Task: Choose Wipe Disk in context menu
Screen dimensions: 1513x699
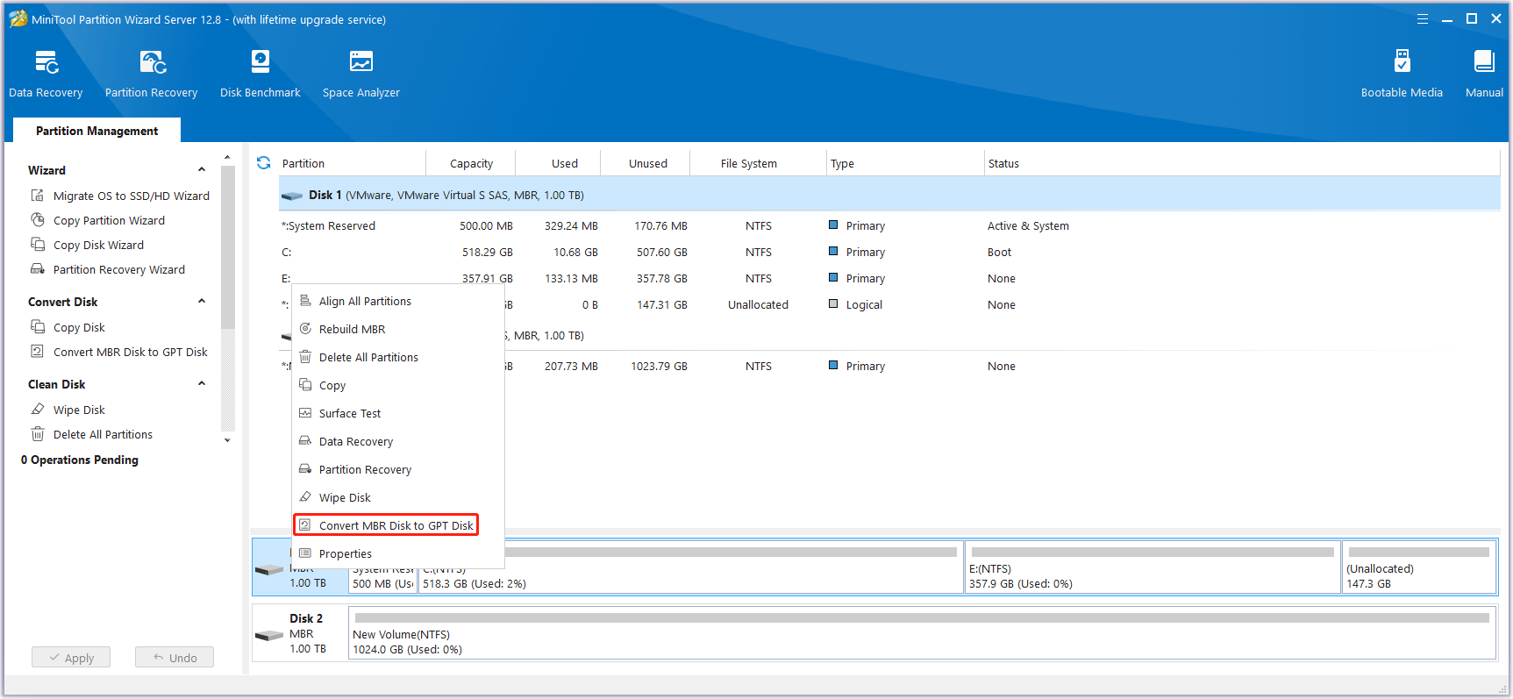Action: 398,497
